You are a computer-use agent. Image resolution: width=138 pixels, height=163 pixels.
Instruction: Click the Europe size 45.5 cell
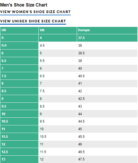pyautogui.click(x=107, y=137)
